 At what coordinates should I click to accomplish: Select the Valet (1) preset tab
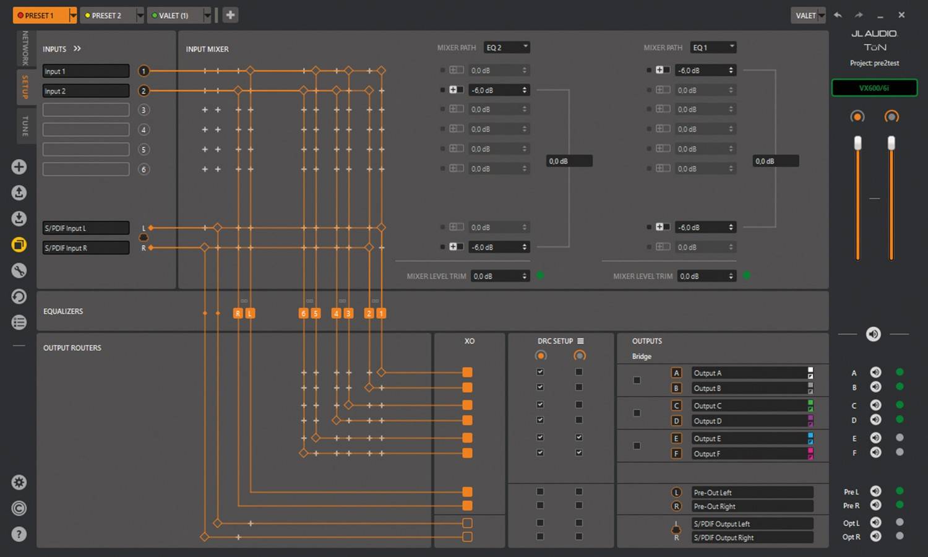[175, 15]
